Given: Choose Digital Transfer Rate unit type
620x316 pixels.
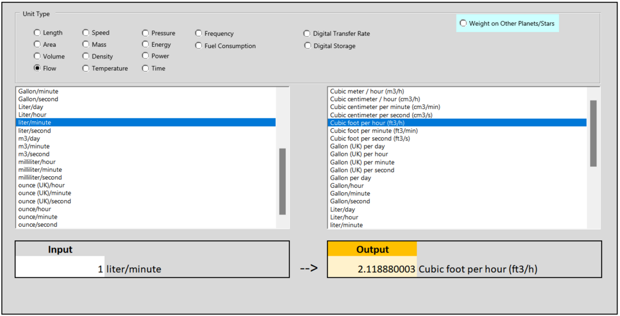Looking at the screenshot, I should pos(307,34).
